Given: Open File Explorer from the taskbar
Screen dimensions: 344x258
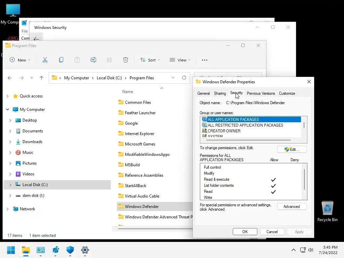Looking at the screenshot, I should 26,250.
